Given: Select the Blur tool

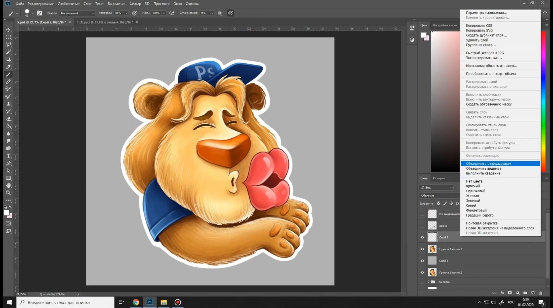Looking at the screenshot, I should click(x=8, y=134).
